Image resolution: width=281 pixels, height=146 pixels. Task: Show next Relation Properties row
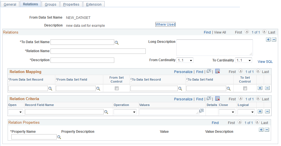coord(257,122)
